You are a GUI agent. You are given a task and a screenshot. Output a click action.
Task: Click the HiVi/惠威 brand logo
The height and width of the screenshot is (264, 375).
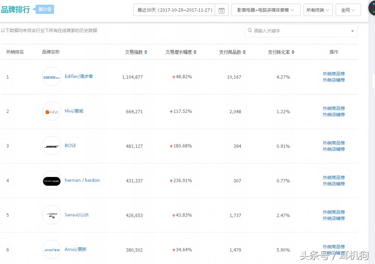pyautogui.click(x=51, y=111)
